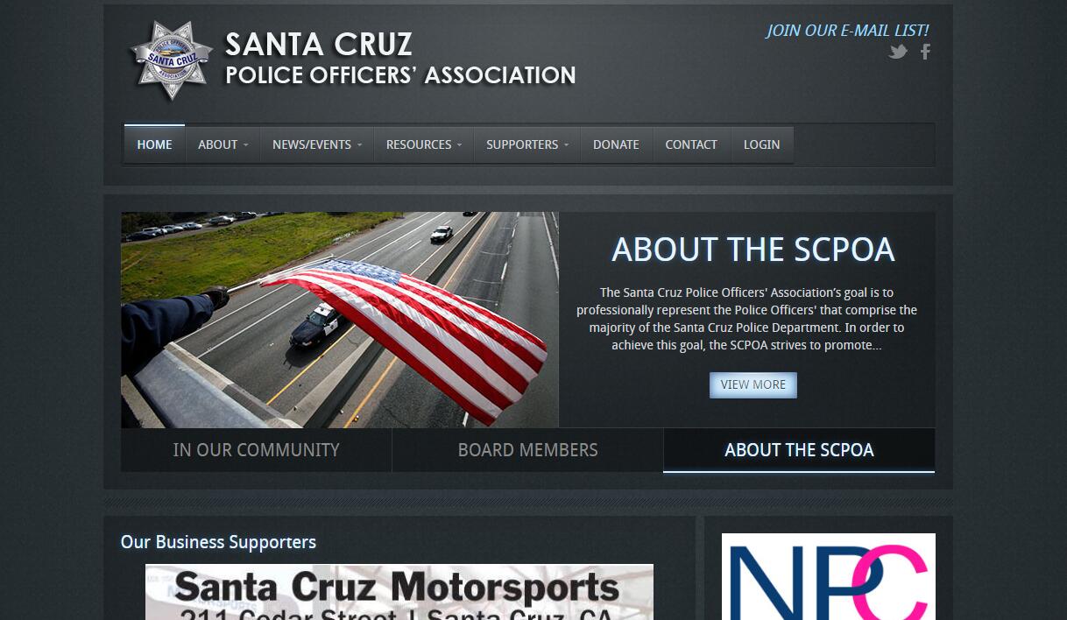Click the Santa Cruz Police Officers' Association title
The width and height of the screenshot is (1067, 620).
coord(400,59)
